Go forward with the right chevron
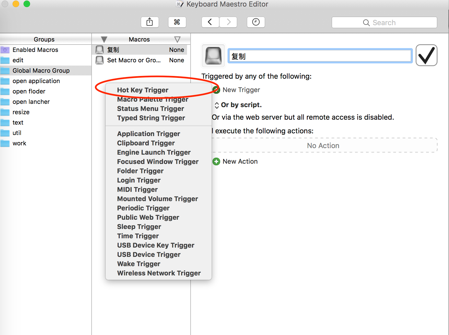Viewport: 449px width, 335px height. click(x=228, y=22)
